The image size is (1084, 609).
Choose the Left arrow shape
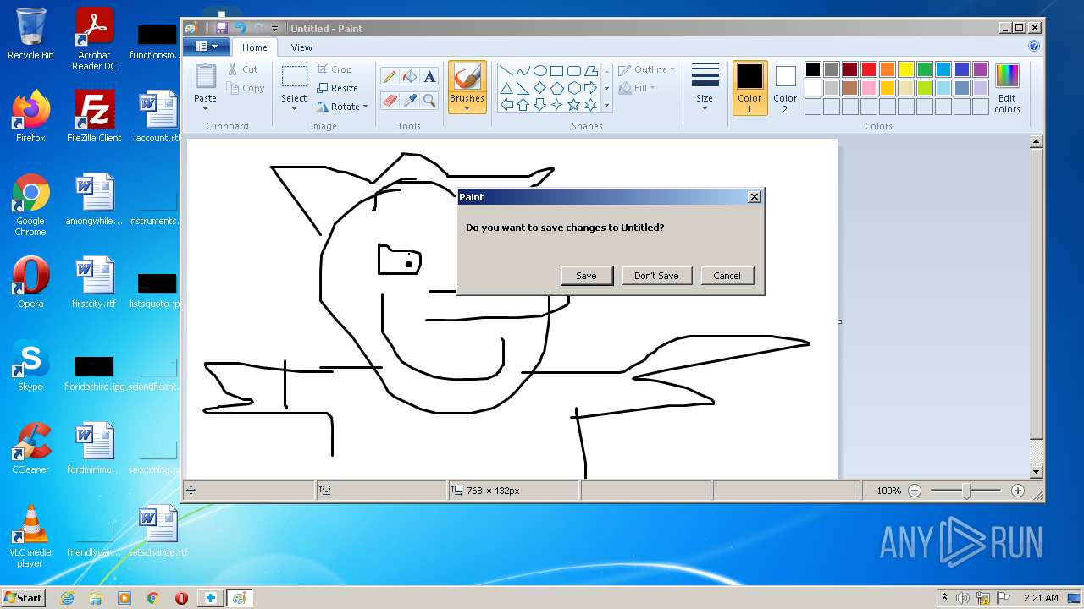coord(506,105)
